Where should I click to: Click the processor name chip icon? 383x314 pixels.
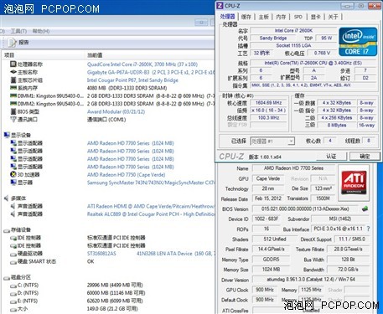(x=13, y=64)
